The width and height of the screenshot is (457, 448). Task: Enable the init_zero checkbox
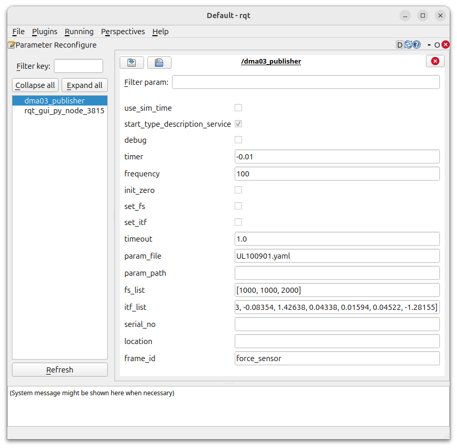(x=238, y=190)
